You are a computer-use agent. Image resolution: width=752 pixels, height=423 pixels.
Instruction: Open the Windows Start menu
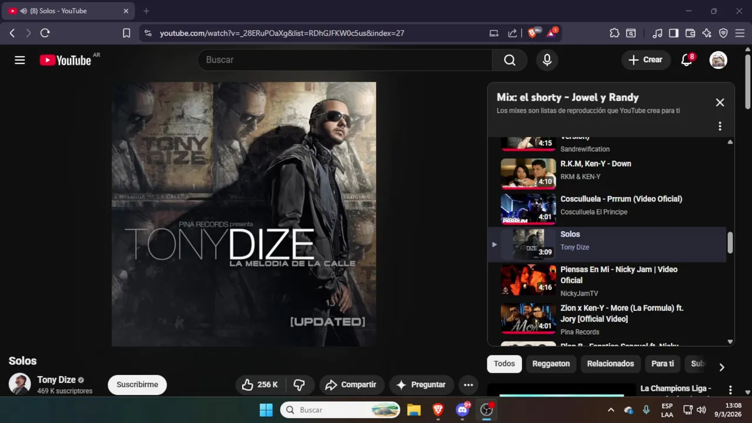[266, 410]
